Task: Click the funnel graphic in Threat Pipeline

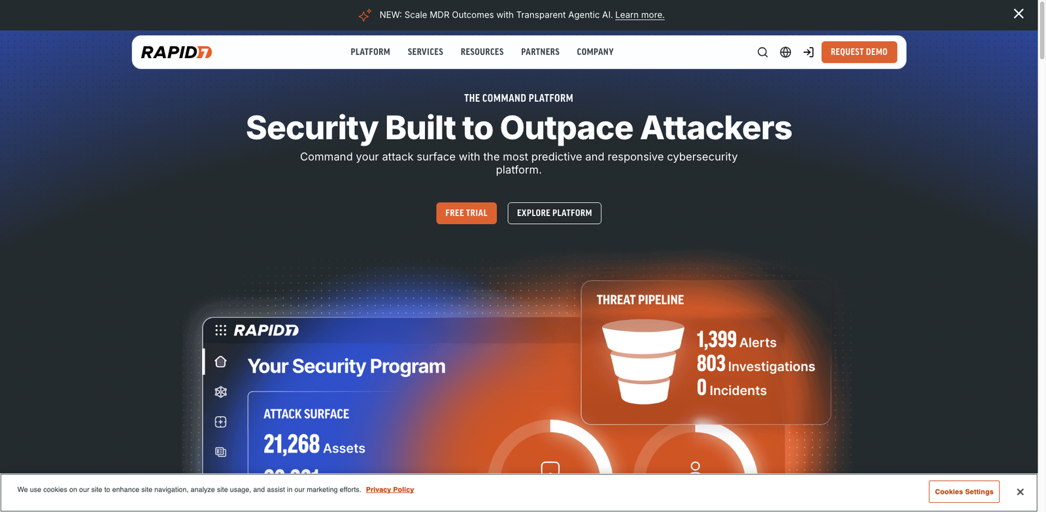Action: pos(643,361)
